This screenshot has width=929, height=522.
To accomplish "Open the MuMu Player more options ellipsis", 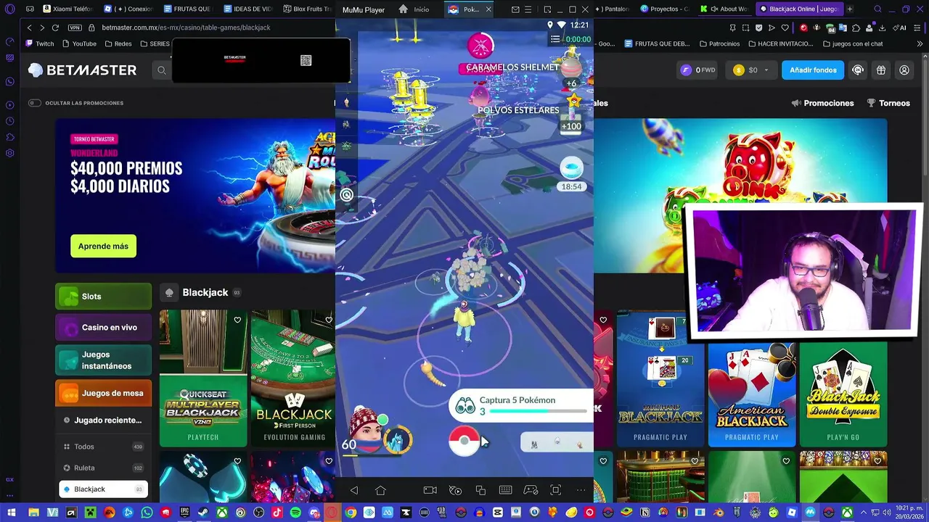I will (x=581, y=491).
